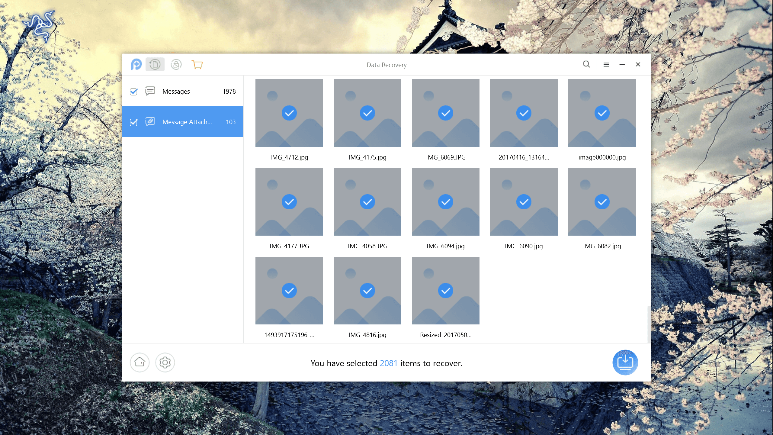Open the Settings gear
Viewport: 773px width, 435px height.
tap(165, 362)
